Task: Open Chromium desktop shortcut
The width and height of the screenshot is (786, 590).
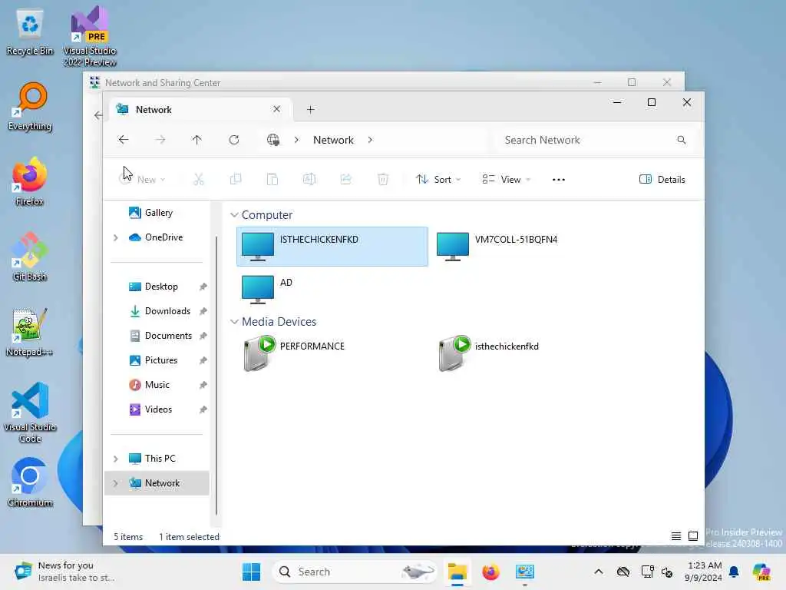Action: pos(30,483)
